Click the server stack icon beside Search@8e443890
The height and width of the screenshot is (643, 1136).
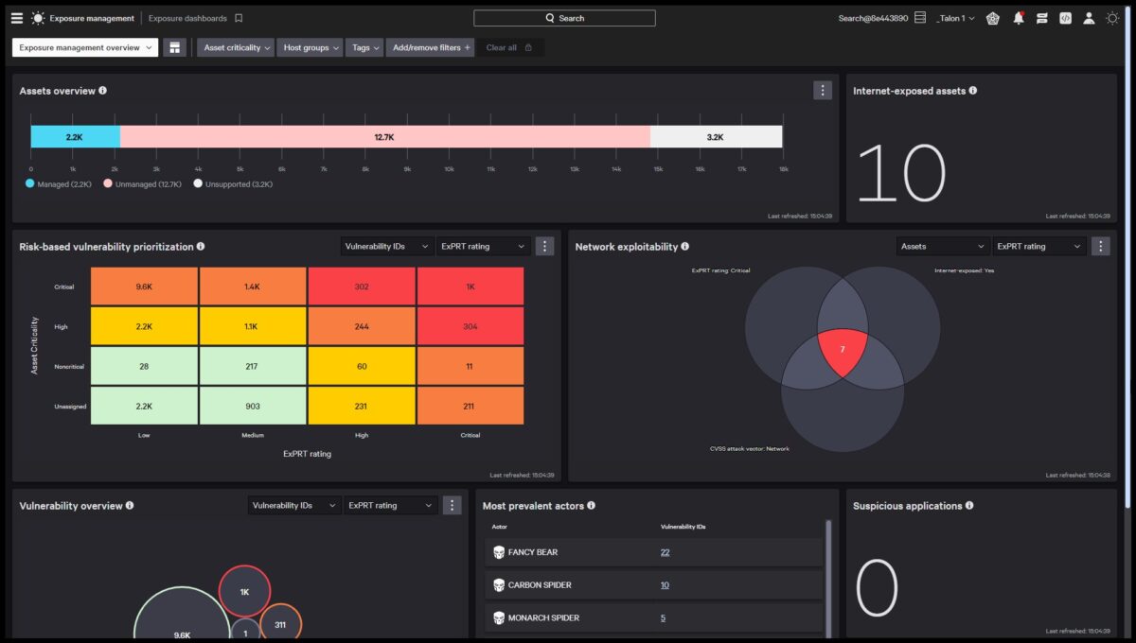click(920, 18)
